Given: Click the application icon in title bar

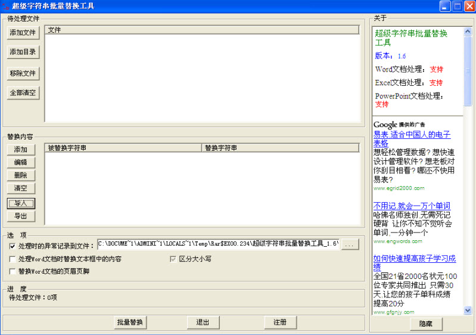Looking at the screenshot, I should pyautogui.click(x=6, y=6).
